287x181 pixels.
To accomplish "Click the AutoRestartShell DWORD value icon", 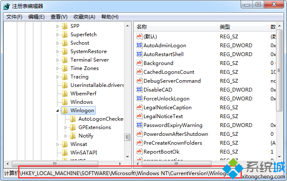I will point(139,54).
